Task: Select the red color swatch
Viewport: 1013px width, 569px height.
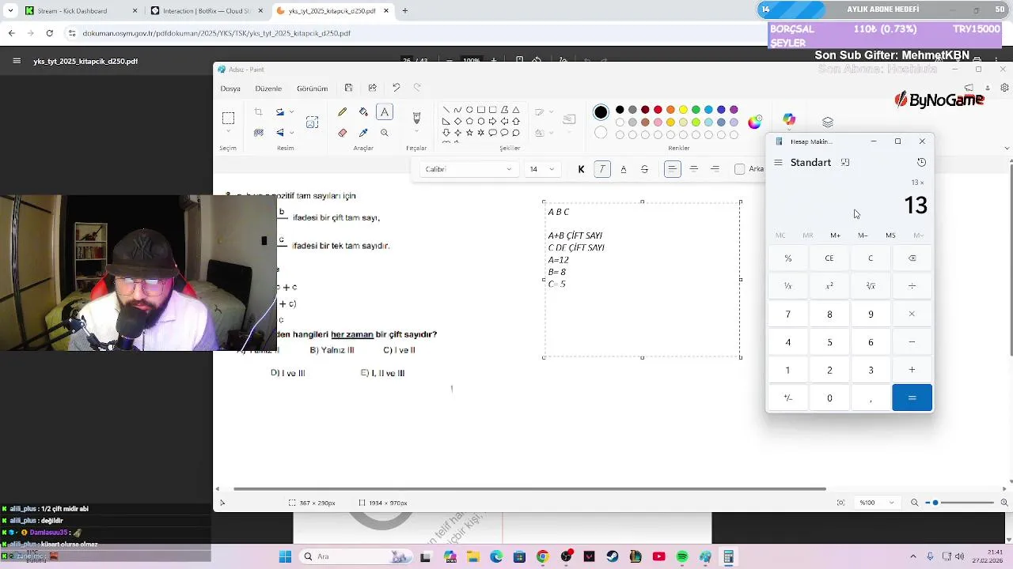Action: point(658,110)
